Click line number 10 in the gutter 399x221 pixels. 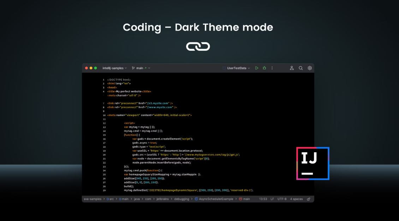[x=104, y=115]
